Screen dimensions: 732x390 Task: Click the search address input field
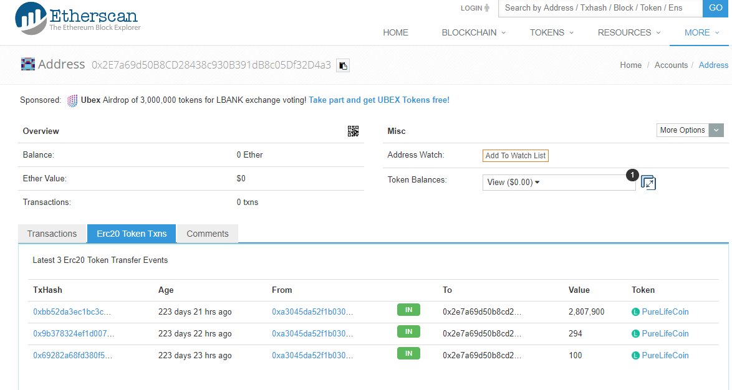pos(600,8)
